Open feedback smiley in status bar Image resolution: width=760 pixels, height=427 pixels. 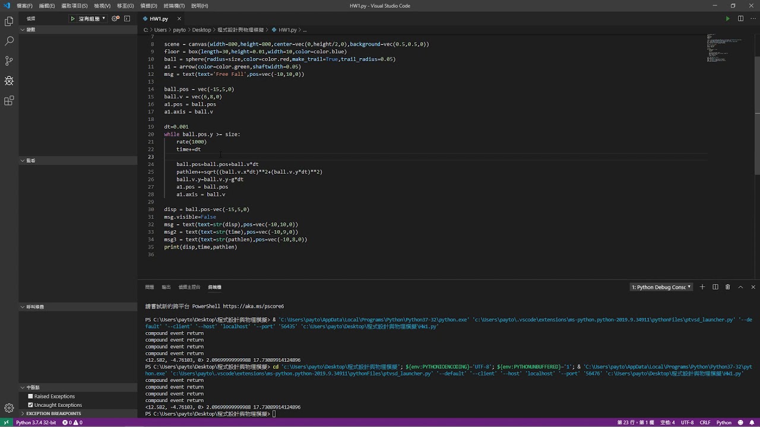[x=742, y=423]
